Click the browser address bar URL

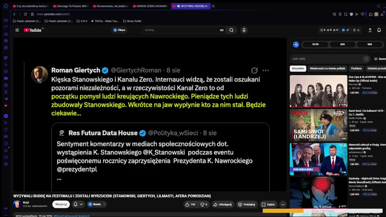click(53, 14)
